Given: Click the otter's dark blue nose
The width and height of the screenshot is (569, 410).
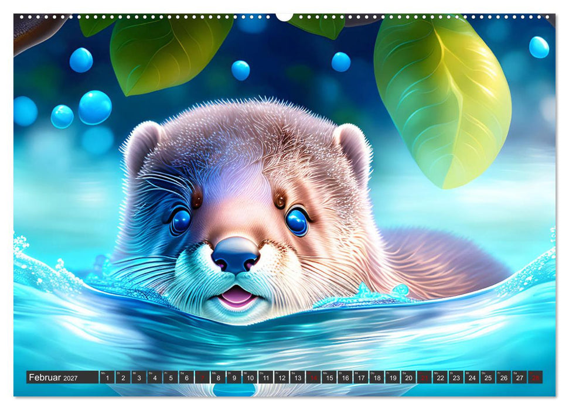Looking at the screenshot, I should pyautogui.click(x=236, y=255).
